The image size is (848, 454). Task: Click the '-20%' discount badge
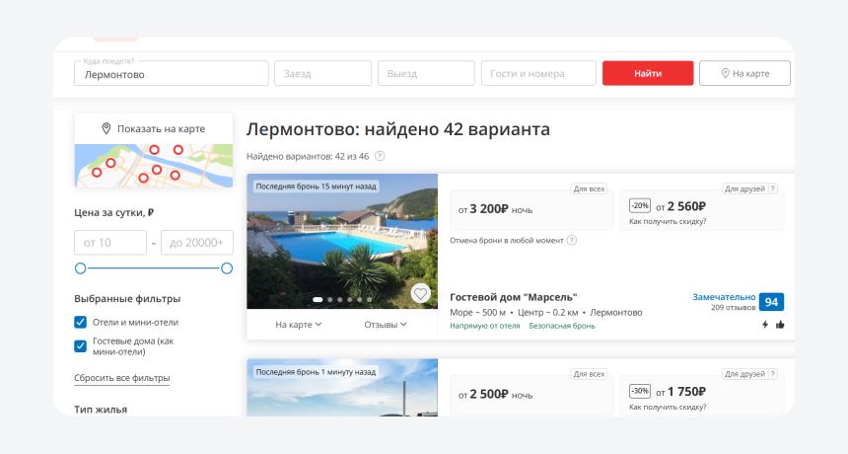pos(640,205)
